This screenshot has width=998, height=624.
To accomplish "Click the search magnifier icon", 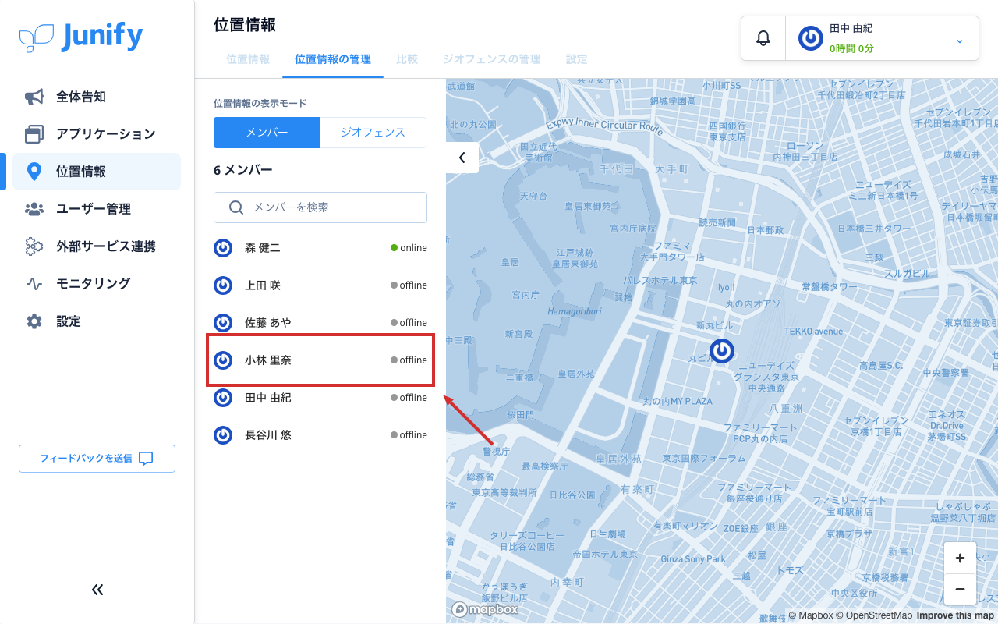I will (236, 207).
